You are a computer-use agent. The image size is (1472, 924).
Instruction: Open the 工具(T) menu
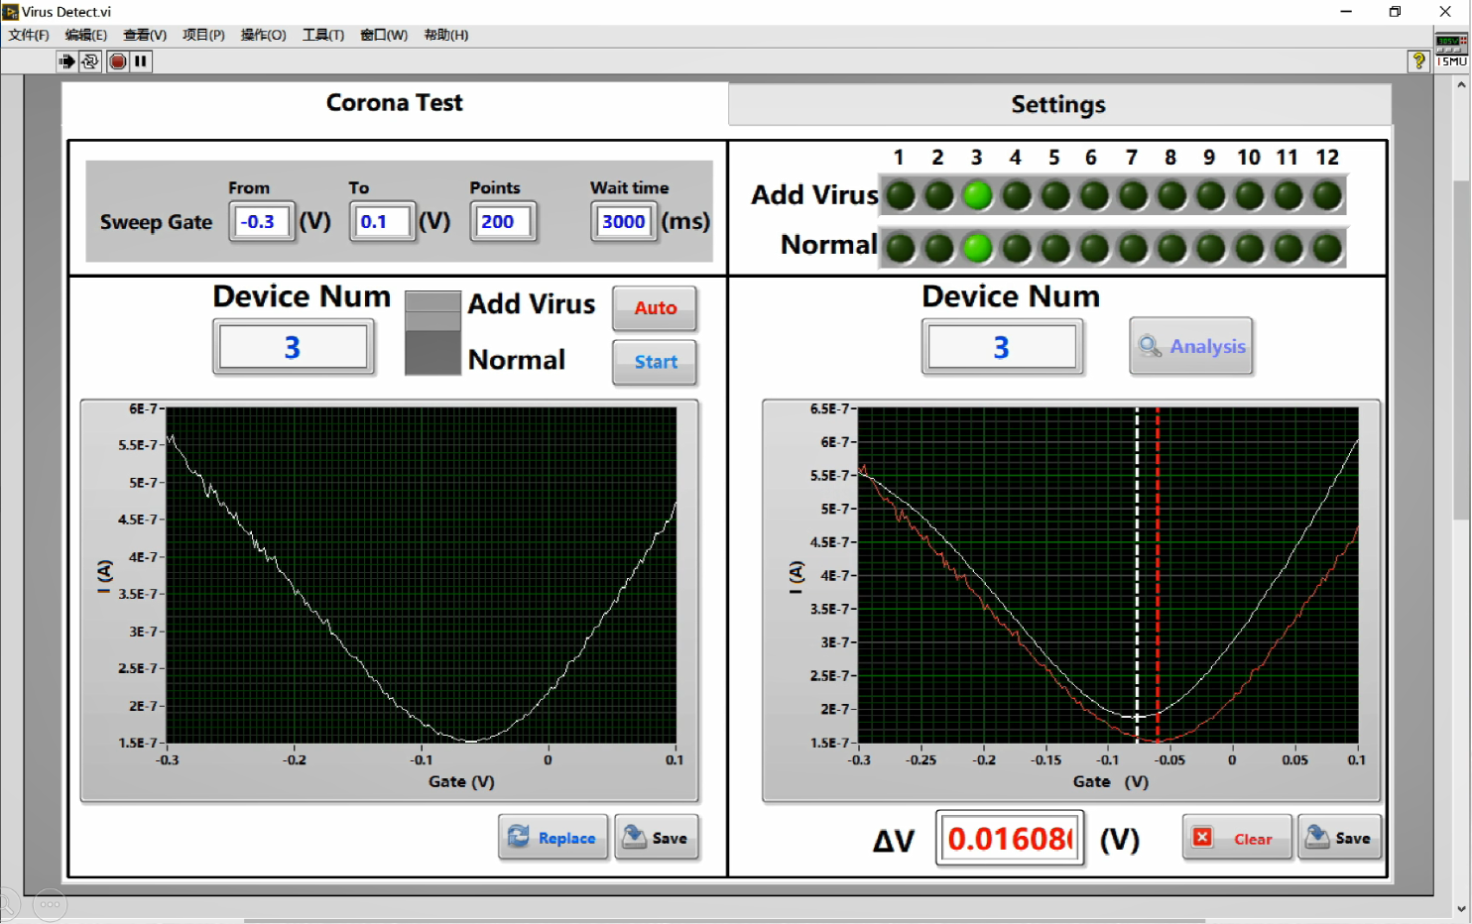[323, 35]
